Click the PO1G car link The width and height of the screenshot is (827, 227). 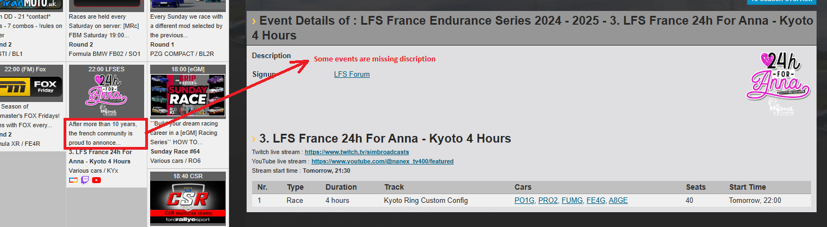[524, 201]
